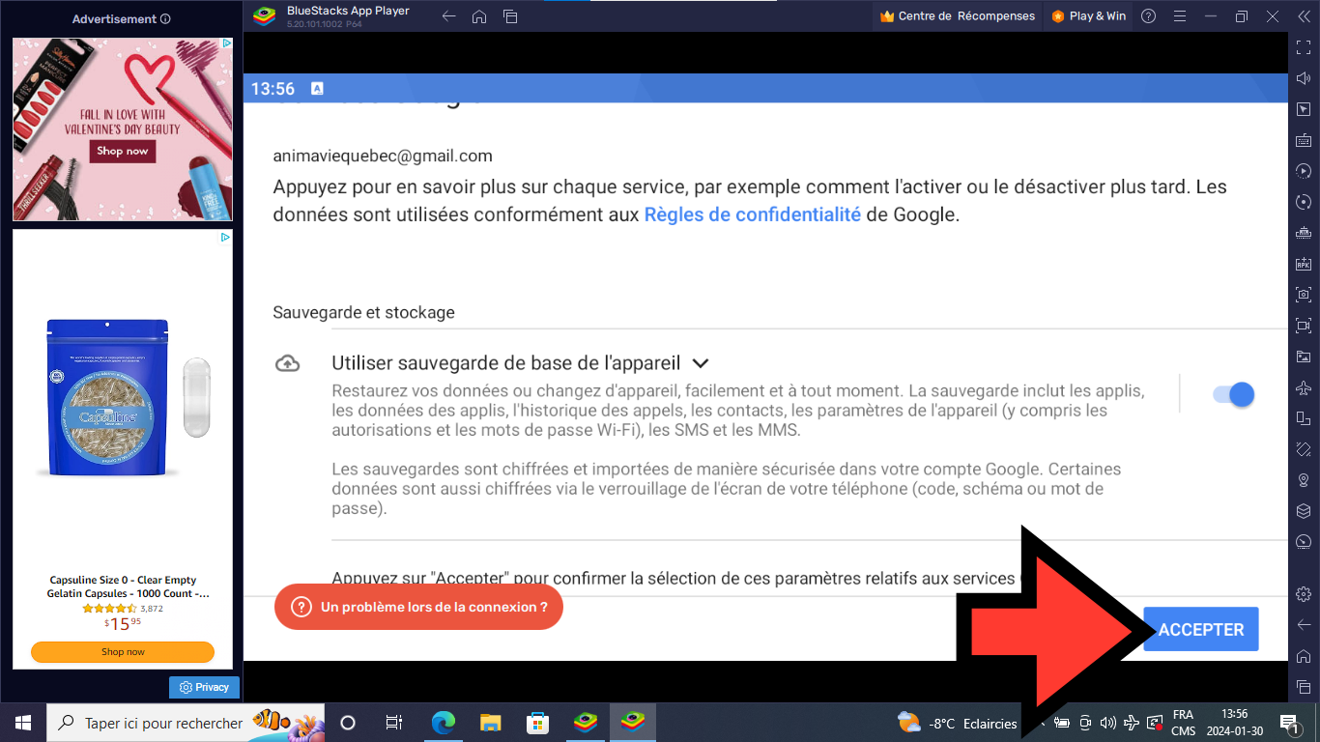Open the BlueStacks hamburger menu
The width and height of the screenshot is (1320, 742).
[x=1179, y=16]
